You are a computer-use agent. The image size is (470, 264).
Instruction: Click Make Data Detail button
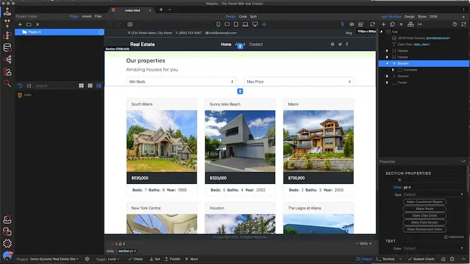[x=424, y=215]
